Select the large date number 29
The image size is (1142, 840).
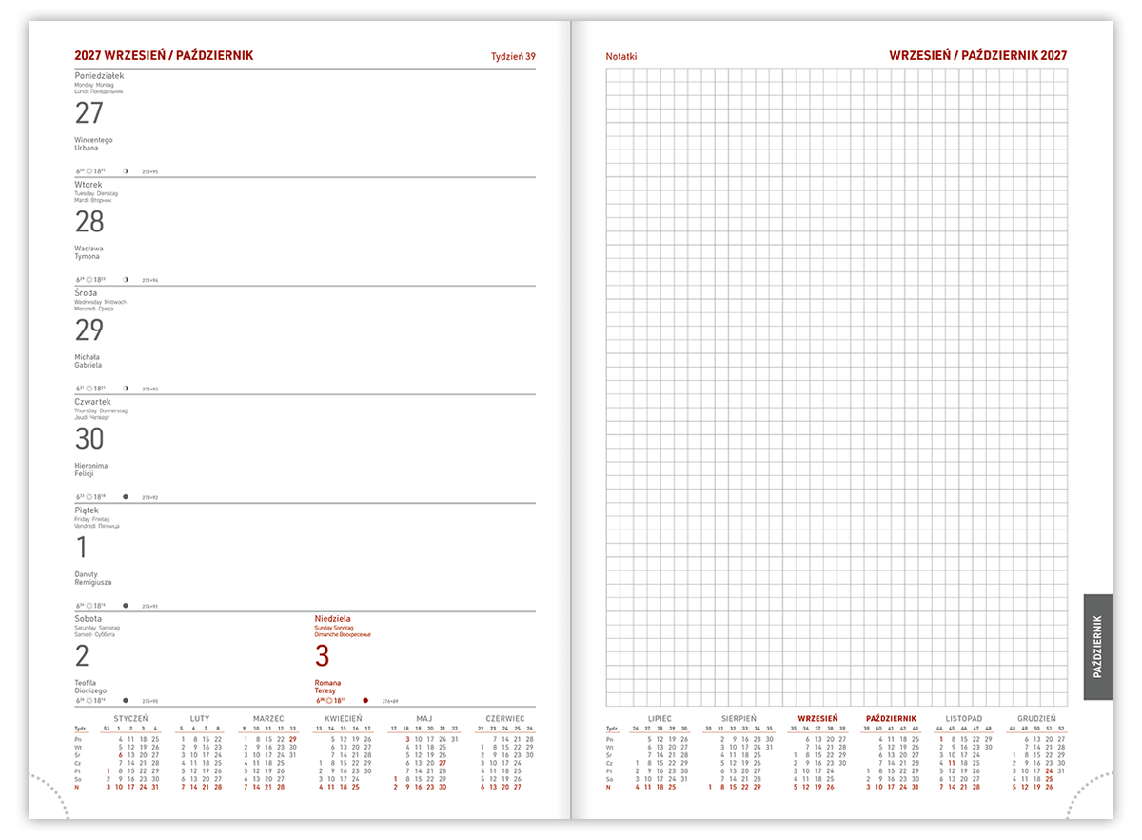point(89,330)
